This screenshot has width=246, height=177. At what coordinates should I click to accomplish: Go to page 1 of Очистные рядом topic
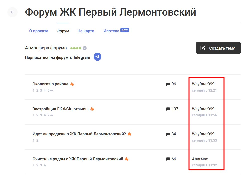[34, 165]
